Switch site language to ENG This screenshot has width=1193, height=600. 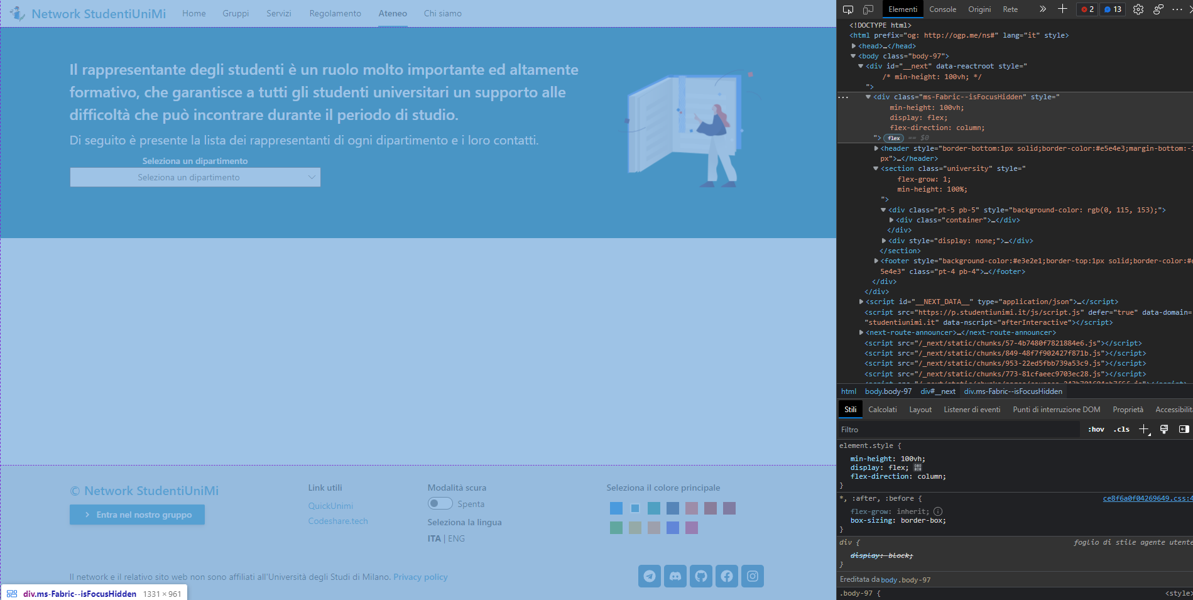(x=457, y=538)
